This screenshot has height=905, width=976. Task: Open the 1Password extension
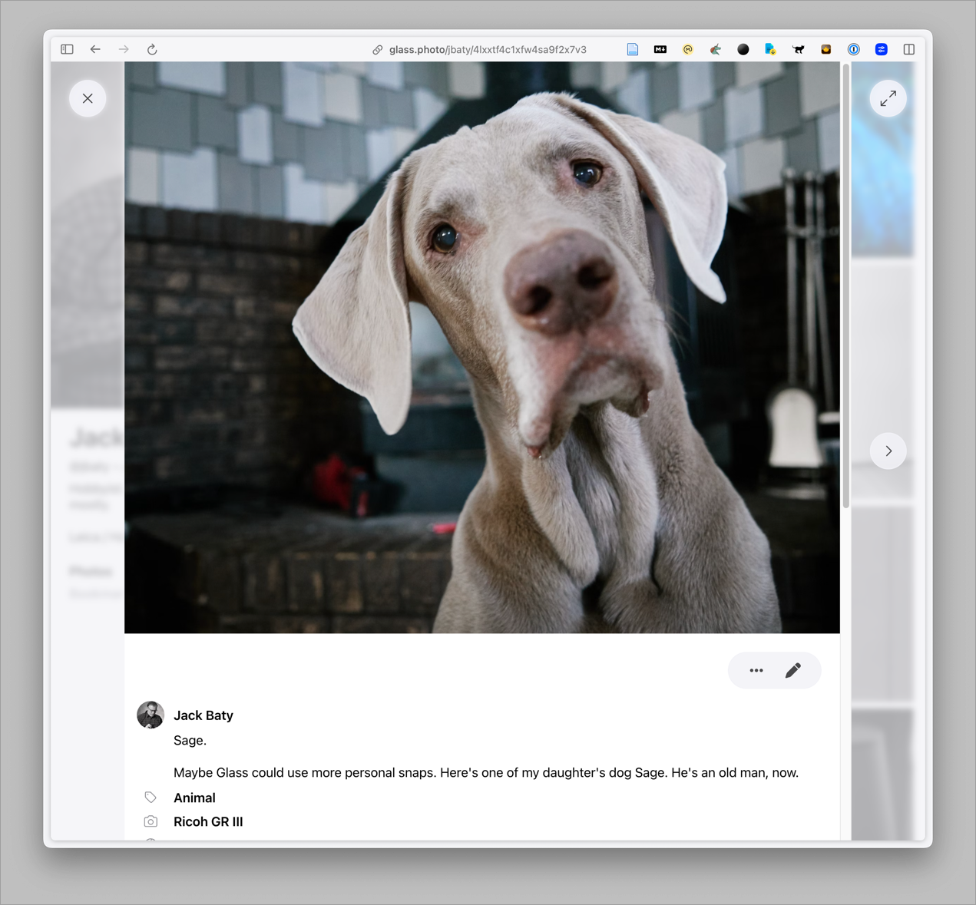click(x=853, y=49)
